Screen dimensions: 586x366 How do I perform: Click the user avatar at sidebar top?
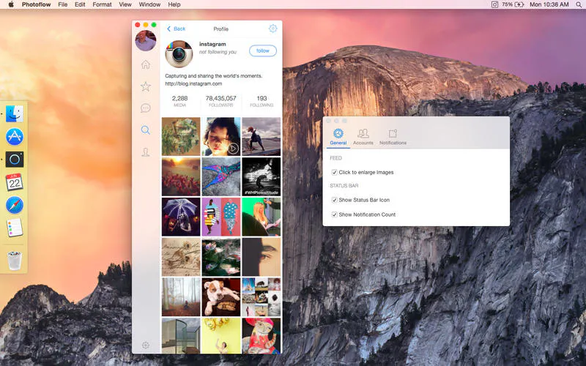[x=145, y=40]
